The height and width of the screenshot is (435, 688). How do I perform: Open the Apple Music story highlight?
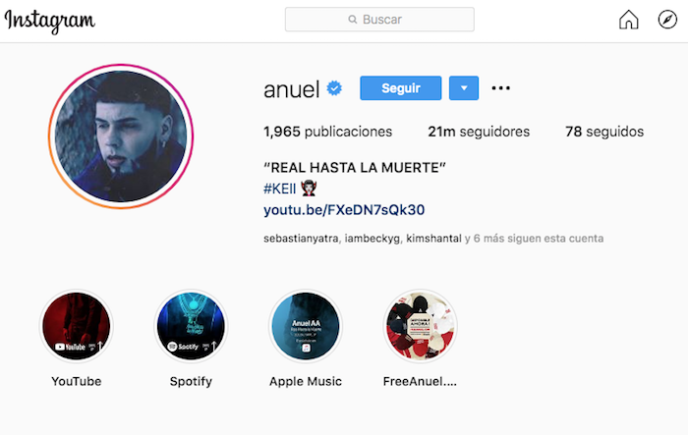click(x=306, y=326)
